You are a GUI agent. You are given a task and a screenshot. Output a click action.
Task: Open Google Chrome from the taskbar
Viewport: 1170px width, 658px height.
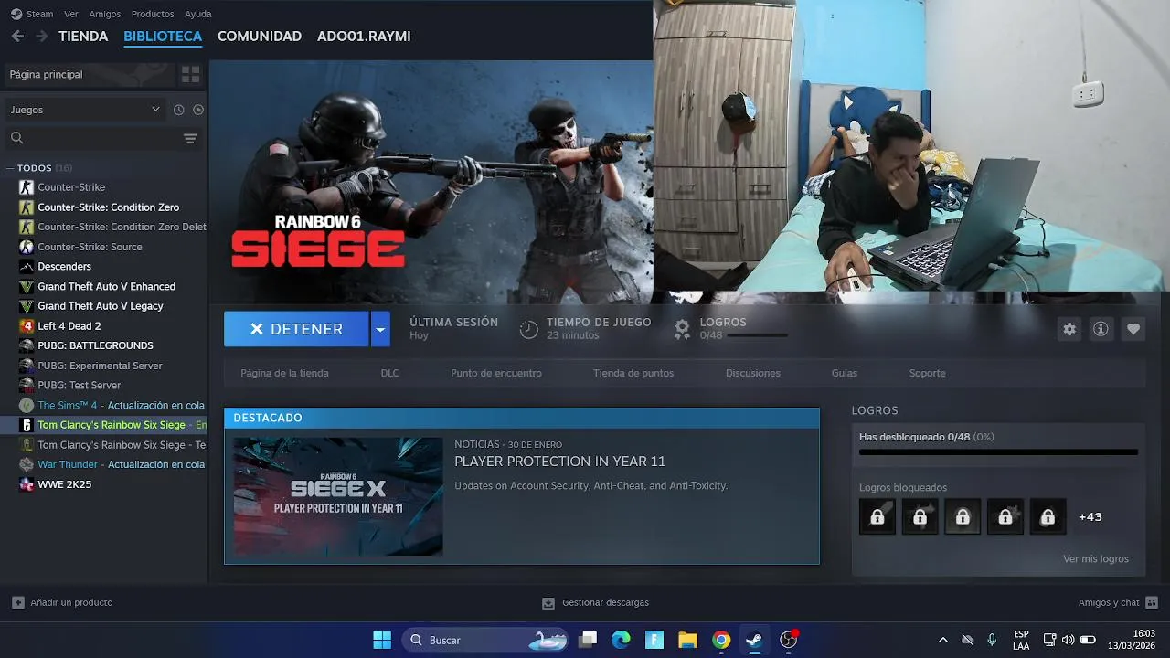[721, 640]
